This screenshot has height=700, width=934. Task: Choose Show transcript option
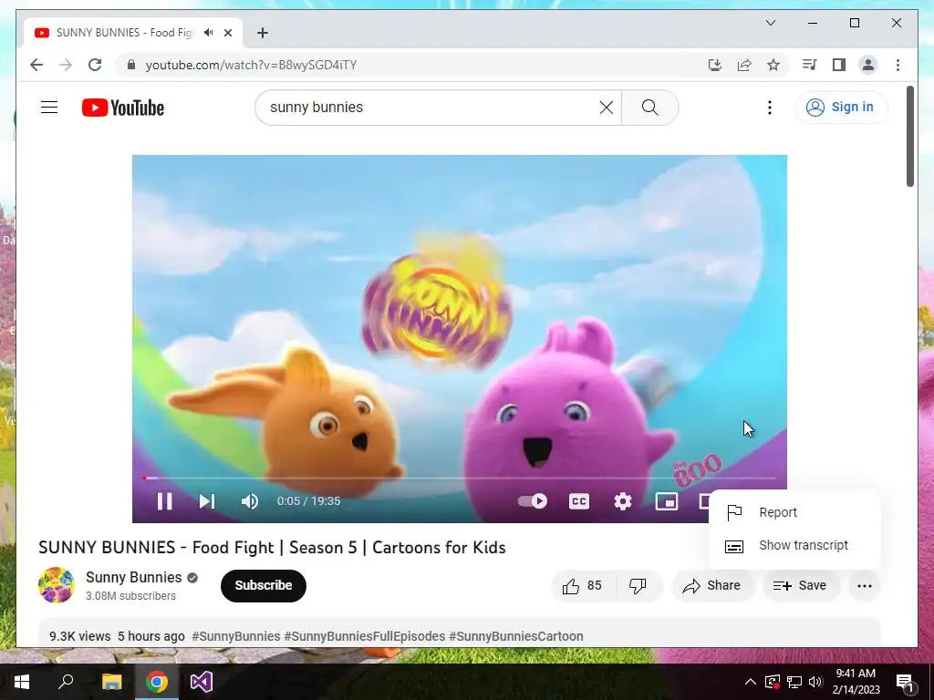(x=794, y=545)
